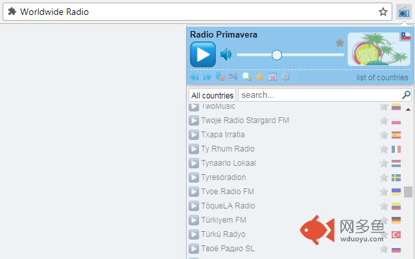Click the pink list window icon
This screenshot has height=259, width=415.
272,77
